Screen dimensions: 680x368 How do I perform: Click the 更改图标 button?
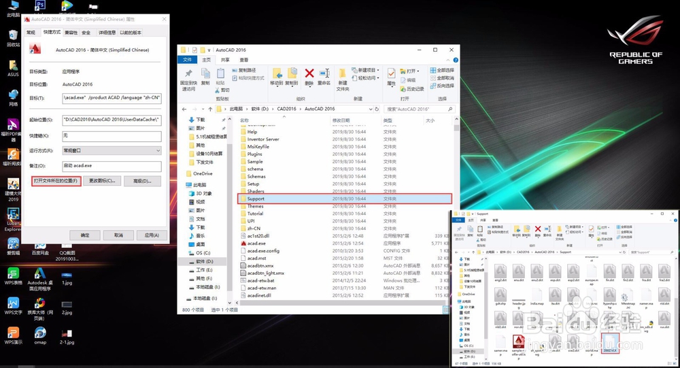102,181
